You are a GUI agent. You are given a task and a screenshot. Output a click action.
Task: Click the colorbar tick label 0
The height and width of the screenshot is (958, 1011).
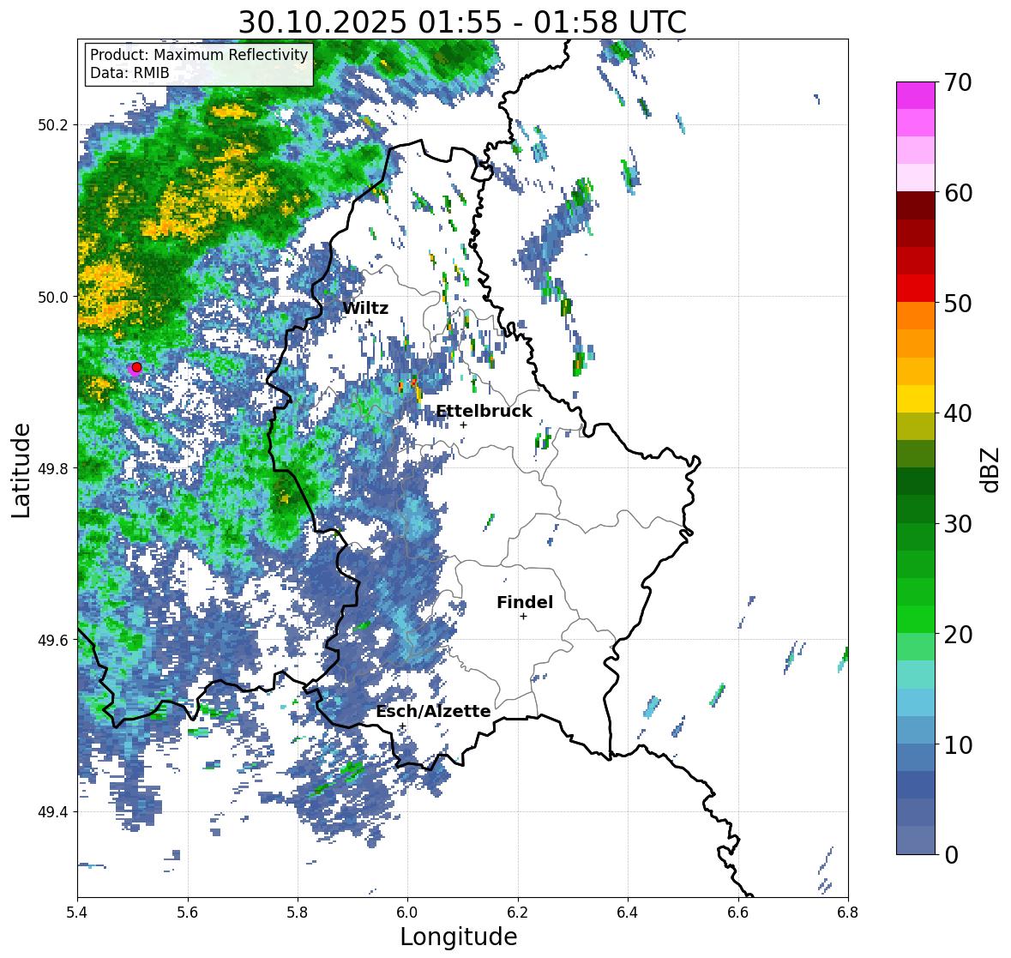click(x=952, y=855)
